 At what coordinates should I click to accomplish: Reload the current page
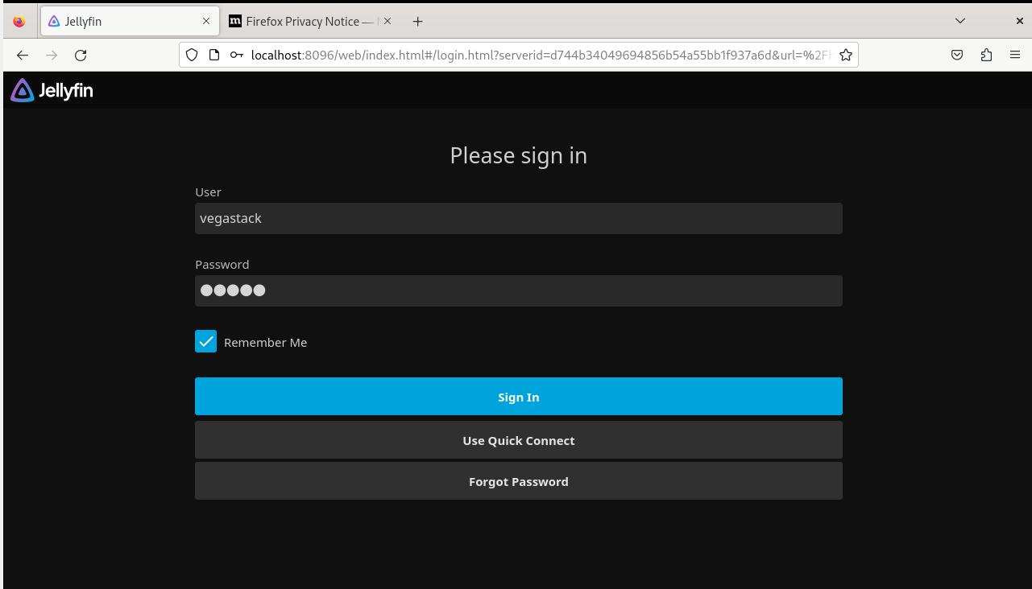click(81, 56)
